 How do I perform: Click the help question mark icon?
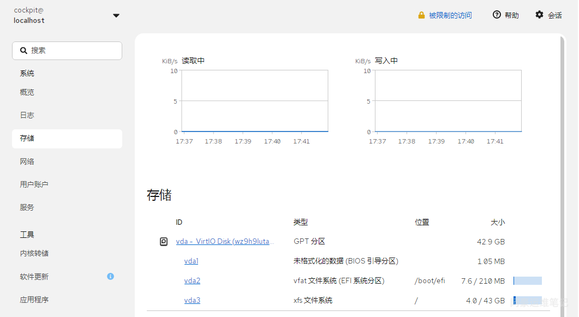point(497,14)
